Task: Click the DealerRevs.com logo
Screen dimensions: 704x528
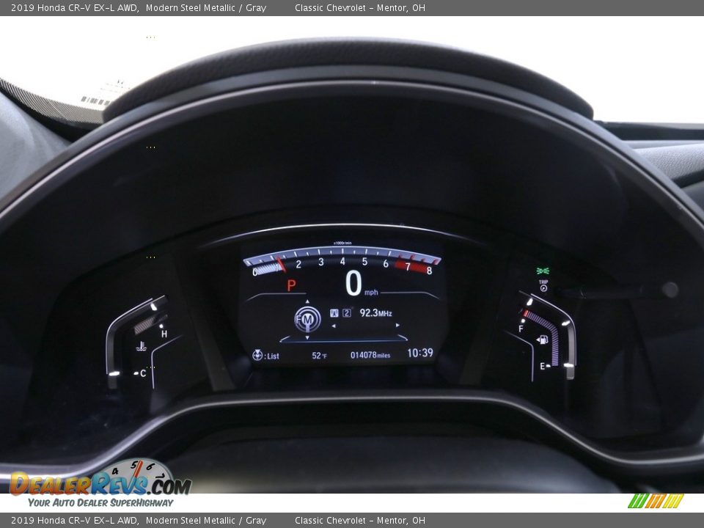Action: pos(99,484)
